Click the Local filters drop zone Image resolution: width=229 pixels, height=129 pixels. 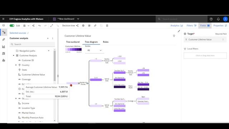pyautogui.click(x=205, y=56)
